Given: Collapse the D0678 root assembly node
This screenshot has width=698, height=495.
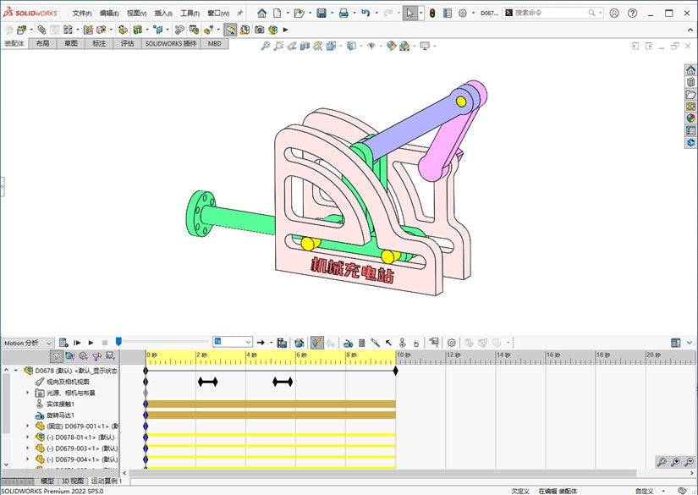Looking at the screenshot, I should [16, 371].
